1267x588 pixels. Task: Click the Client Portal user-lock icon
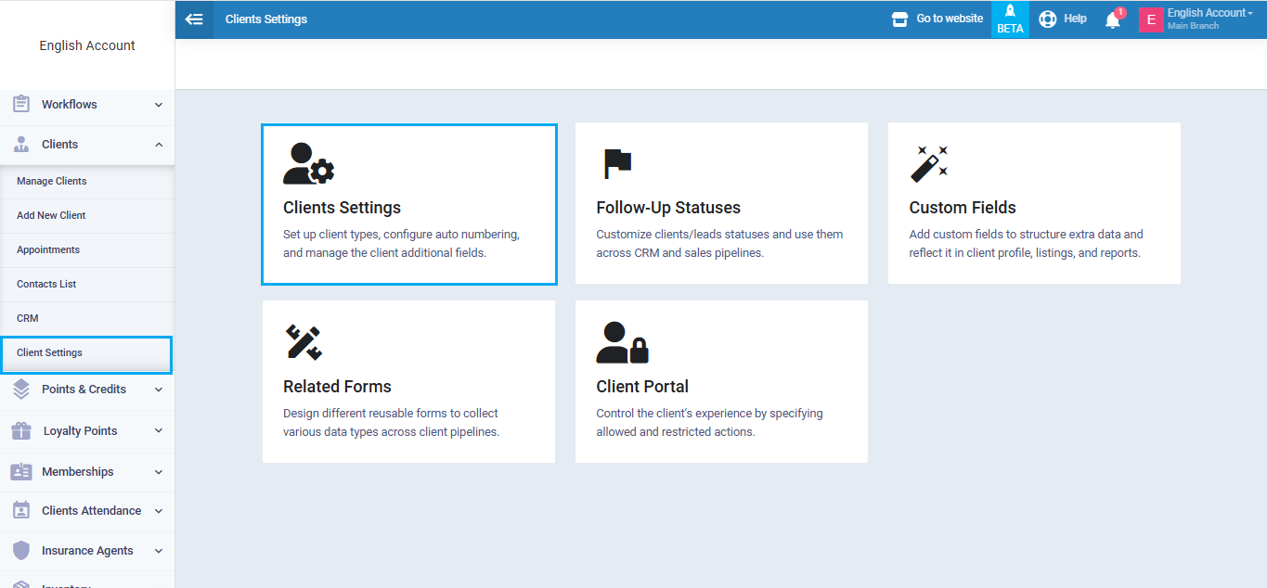click(622, 343)
